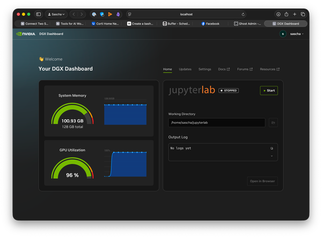The height and width of the screenshot is (237, 322).
Task: Click the purple extension icon in toolbar
Action: point(118,14)
